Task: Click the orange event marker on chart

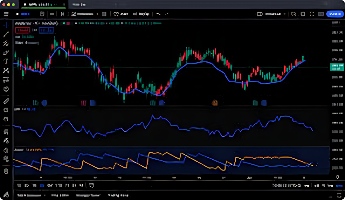Action: tap(215, 102)
